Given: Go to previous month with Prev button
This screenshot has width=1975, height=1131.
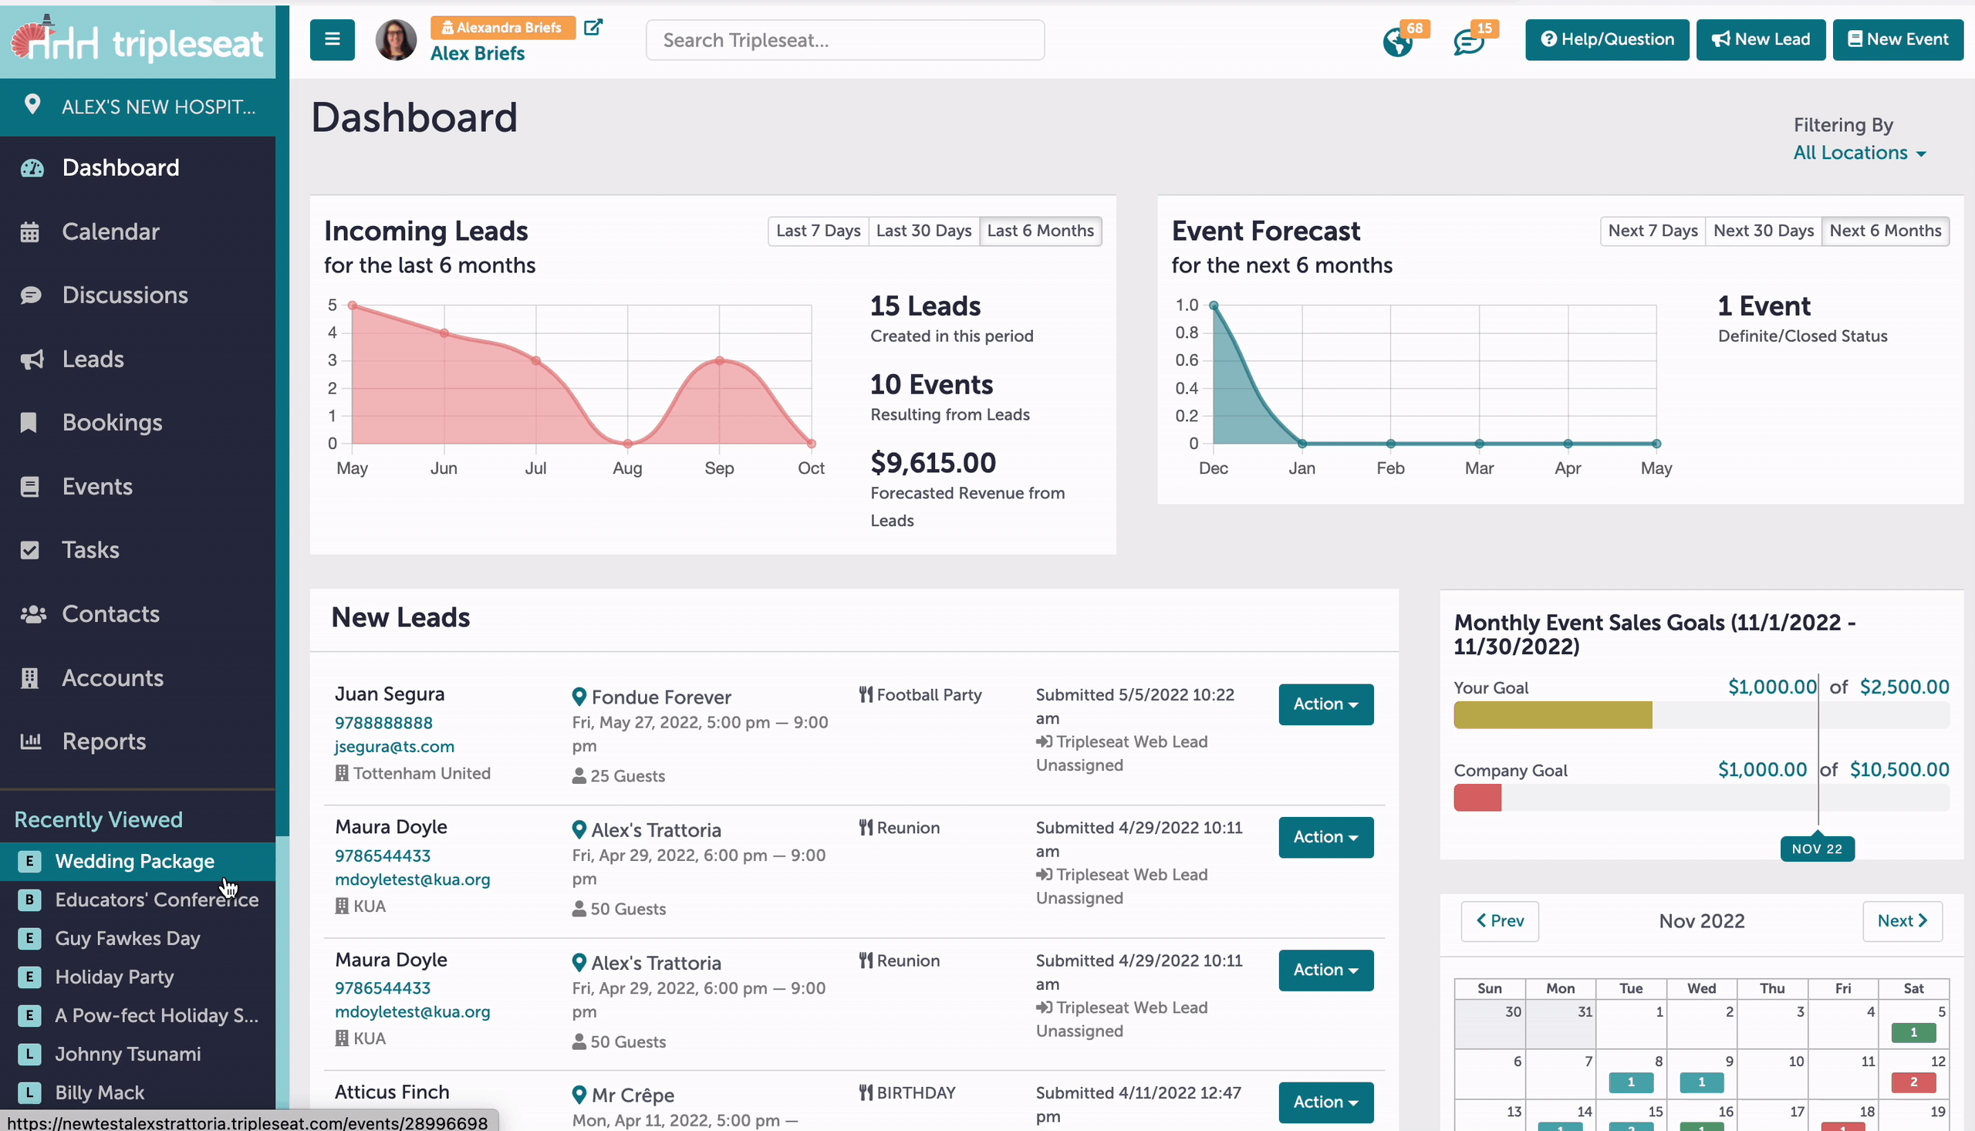Looking at the screenshot, I should tap(1499, 920).
